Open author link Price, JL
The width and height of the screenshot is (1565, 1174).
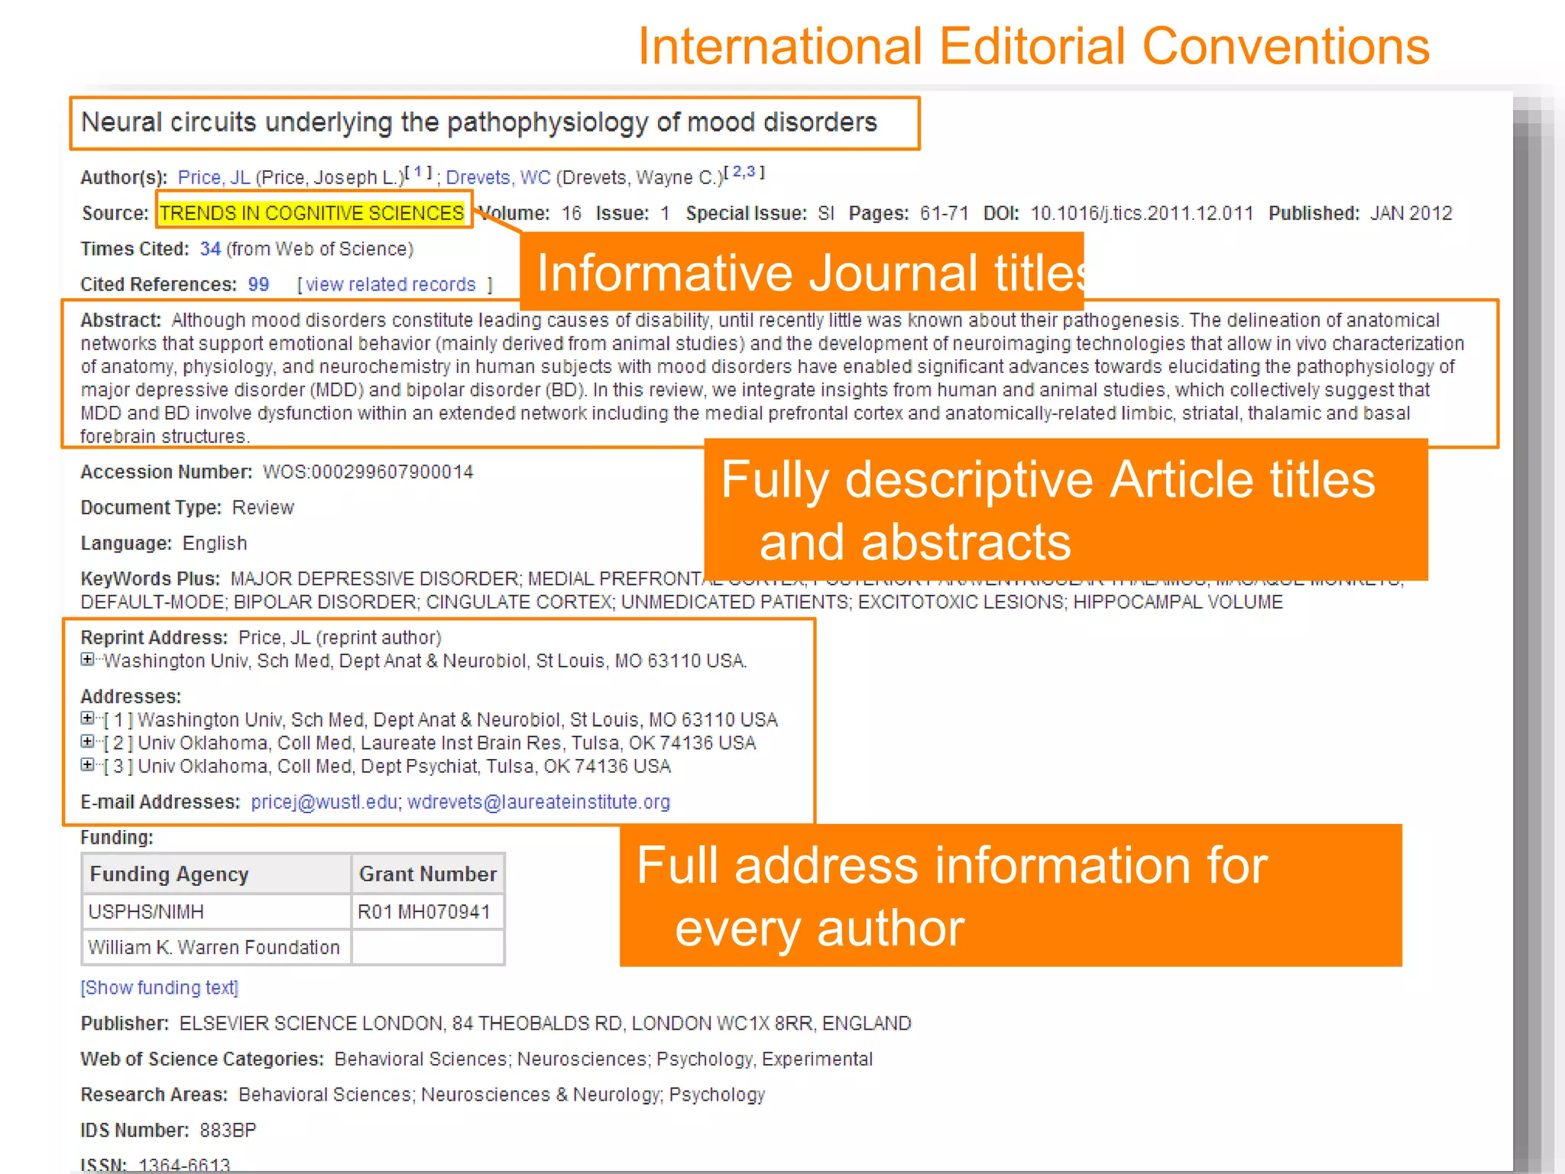214,177
